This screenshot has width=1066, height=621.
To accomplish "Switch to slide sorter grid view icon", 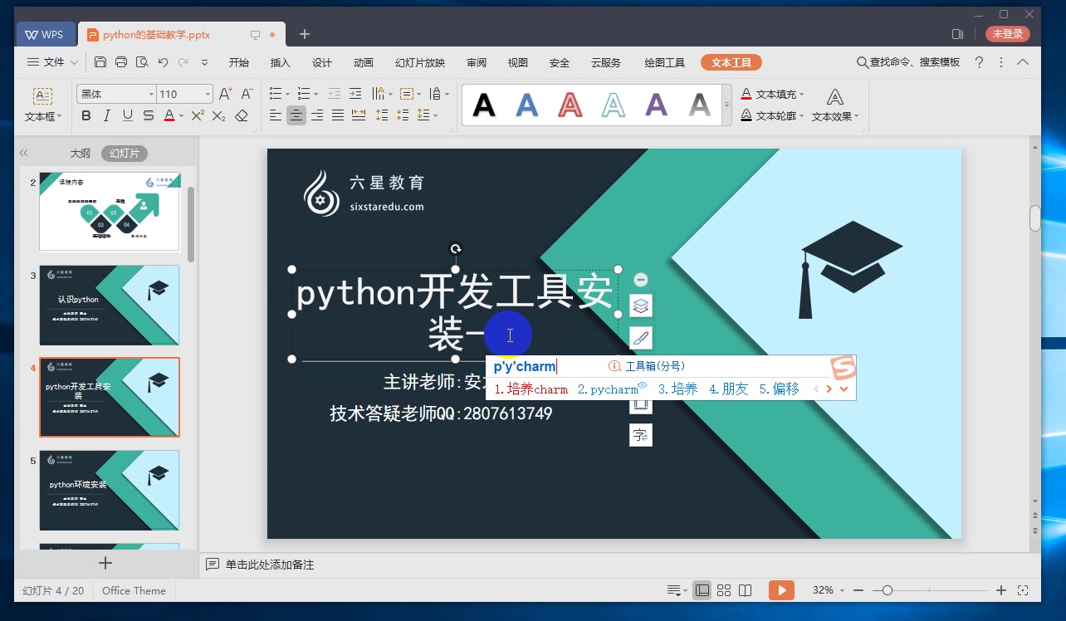I will point(723,589).
